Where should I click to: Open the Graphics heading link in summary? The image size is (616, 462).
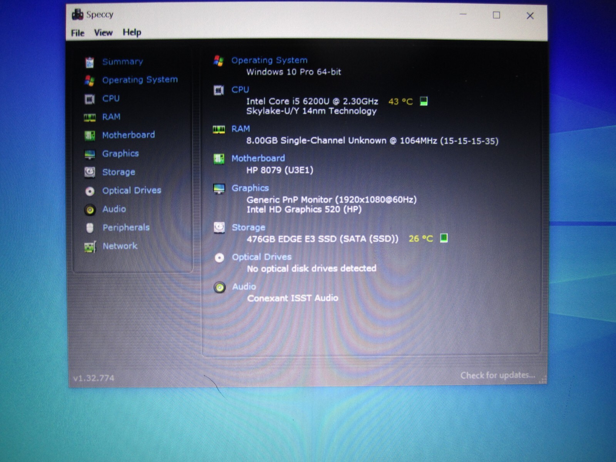[250, 188]
